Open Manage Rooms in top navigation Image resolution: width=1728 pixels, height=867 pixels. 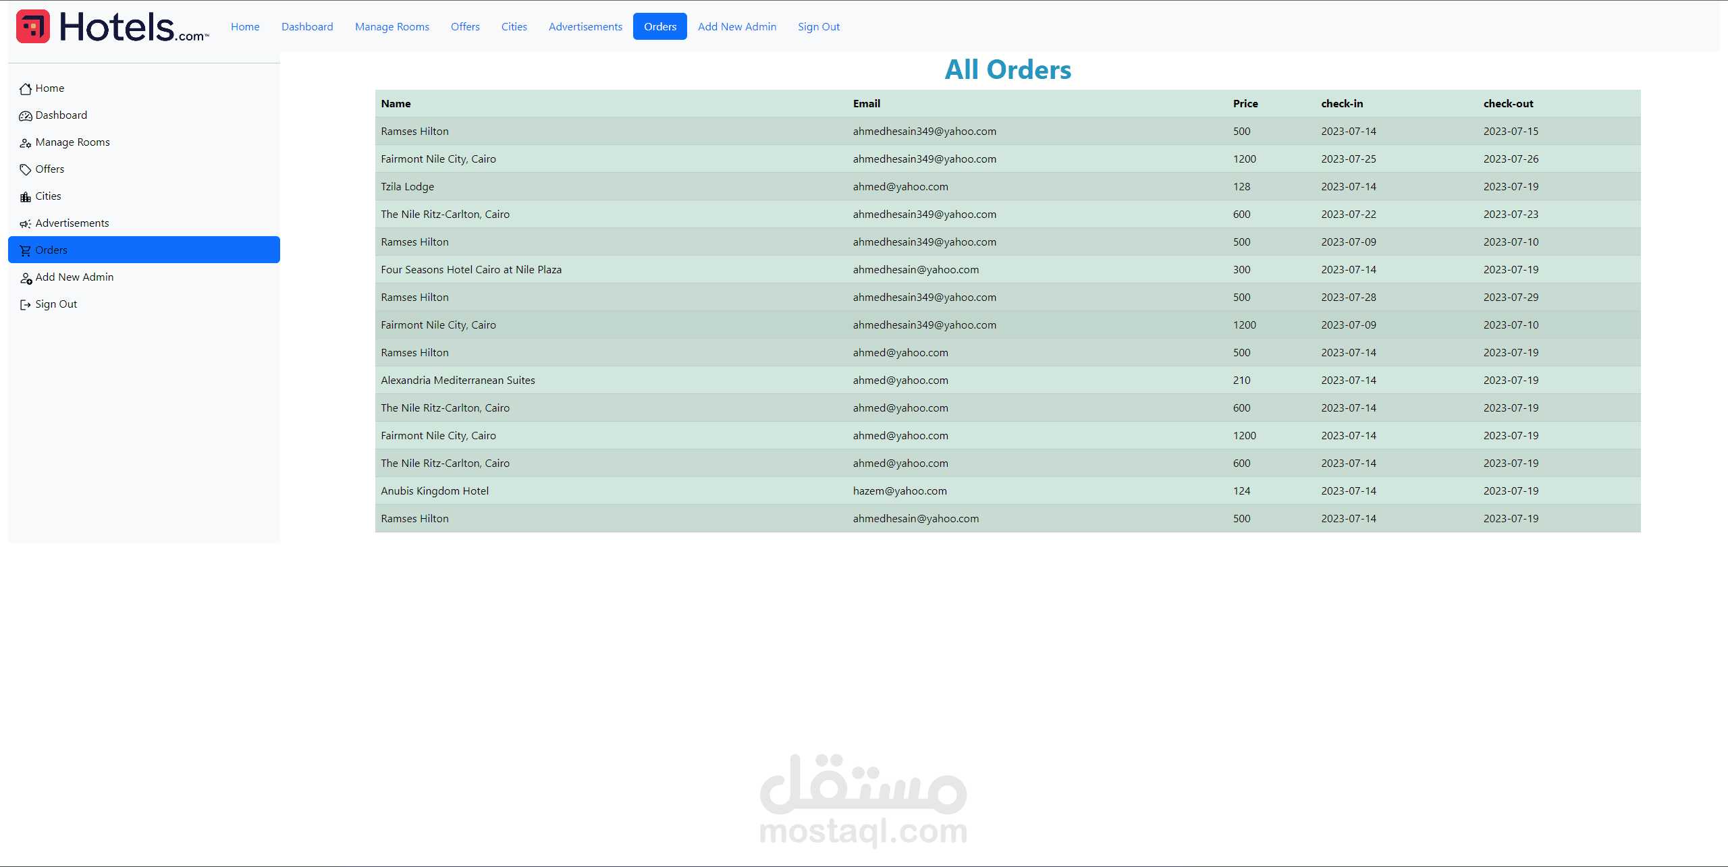pyautogui.click(x=392, y=27)
